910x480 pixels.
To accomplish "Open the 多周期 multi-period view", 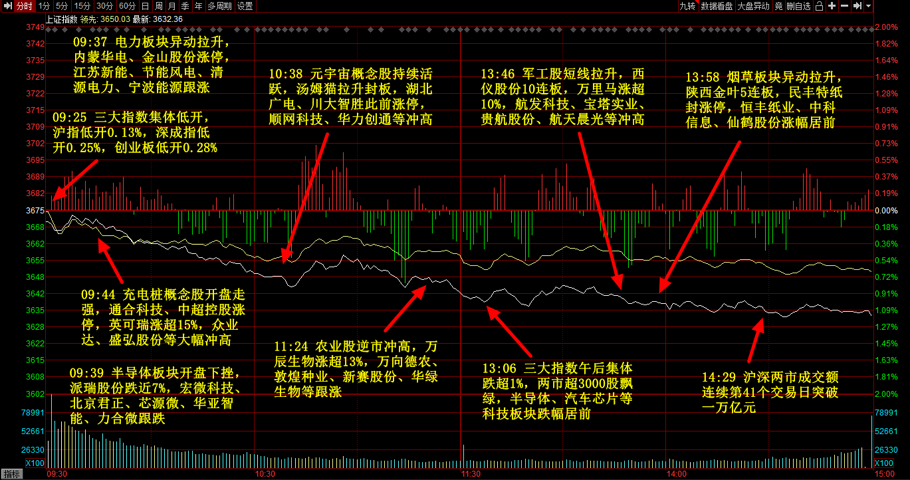I will tap(219, 6).
